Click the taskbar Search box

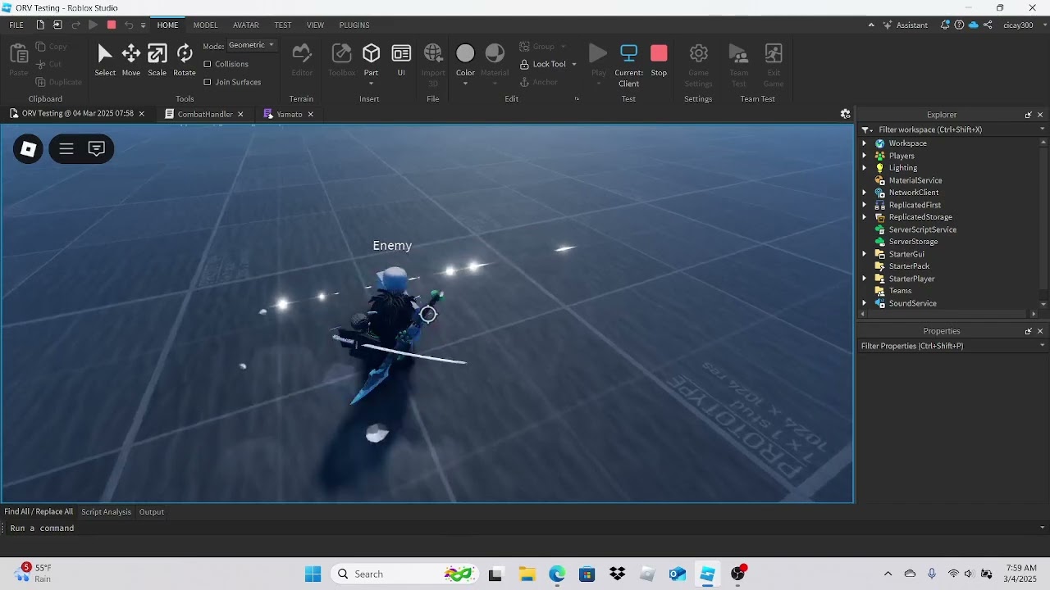coord(404,574)
